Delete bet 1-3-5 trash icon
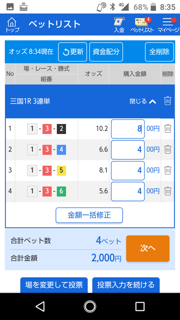Viewport: 180px width, 320px height. pyautogui.click(x=168, y=170)
